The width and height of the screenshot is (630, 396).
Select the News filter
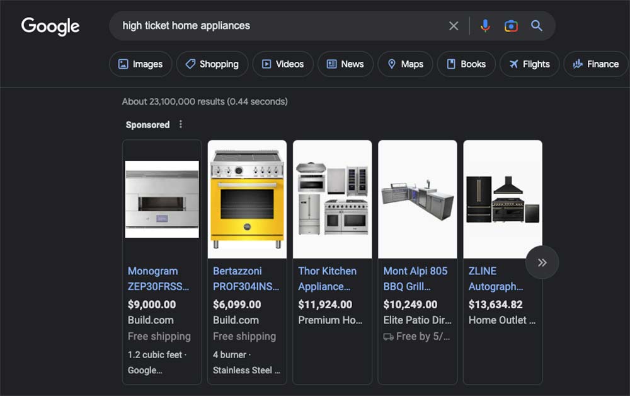click(345, 64)
